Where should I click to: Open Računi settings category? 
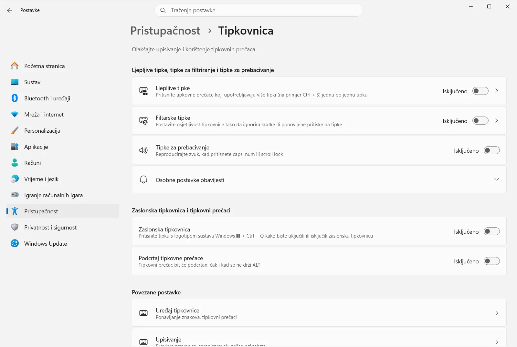pos(63,163)
